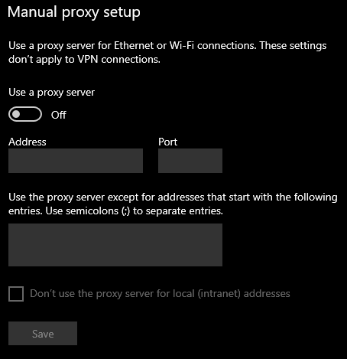Tick the local intranet addresses checkbox
Image resolution: width=347 pixels, height=359 pixels.
pos(16,294)
